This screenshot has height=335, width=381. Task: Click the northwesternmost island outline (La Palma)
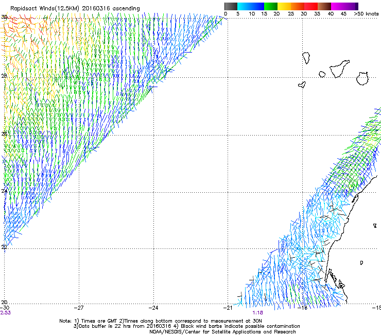click(306, 58)
